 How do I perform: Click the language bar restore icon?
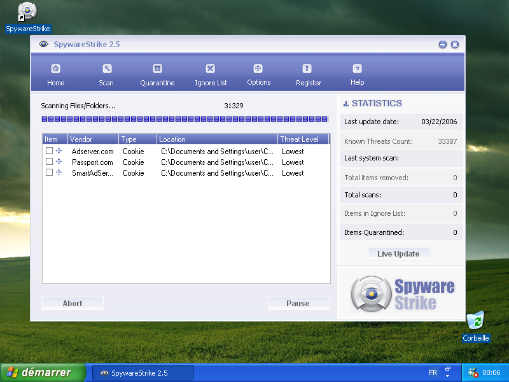(x=448, y=369)
